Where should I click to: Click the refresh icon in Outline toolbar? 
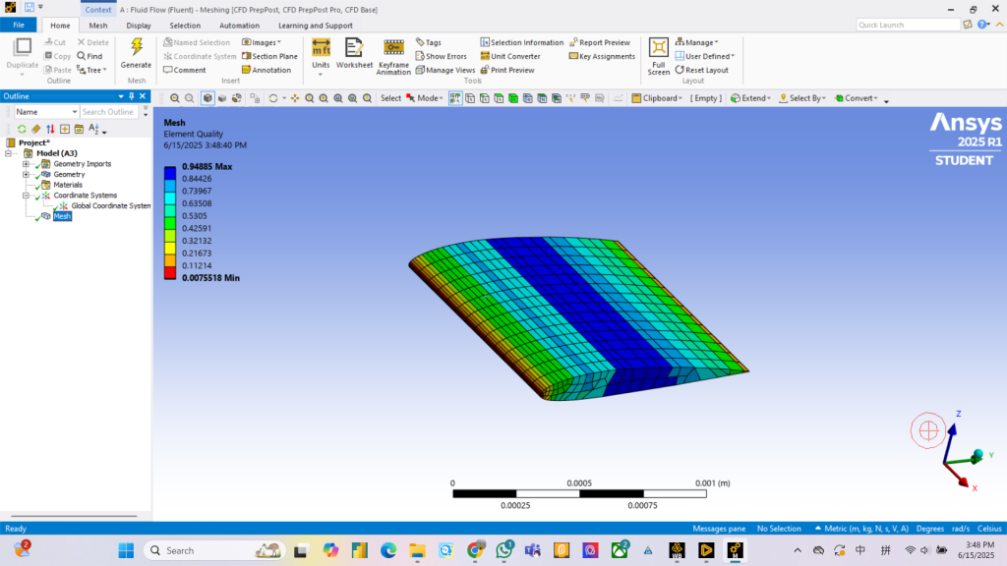point(22,129)
